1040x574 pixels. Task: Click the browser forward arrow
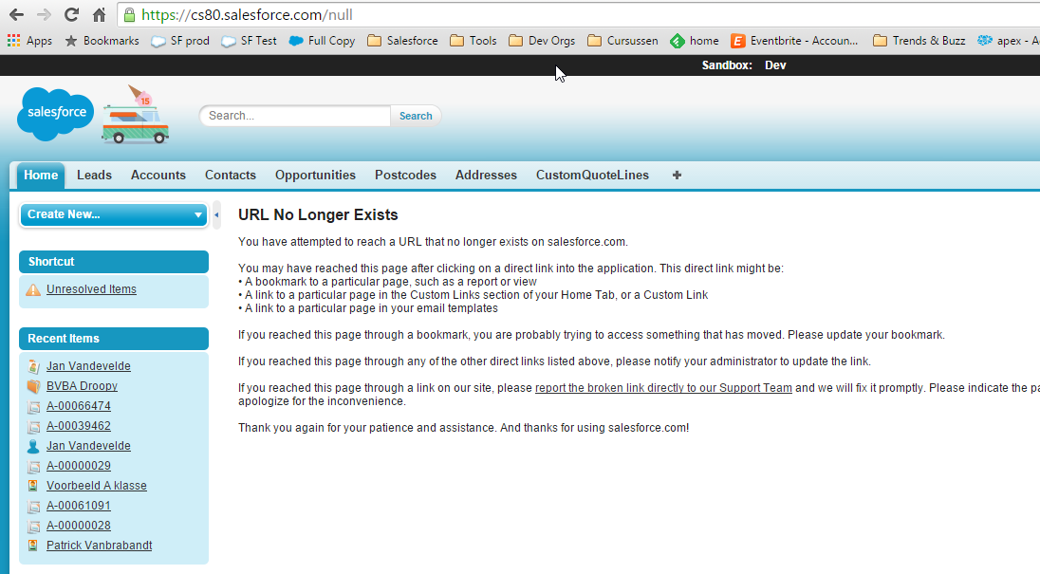(x=44, y=14)
